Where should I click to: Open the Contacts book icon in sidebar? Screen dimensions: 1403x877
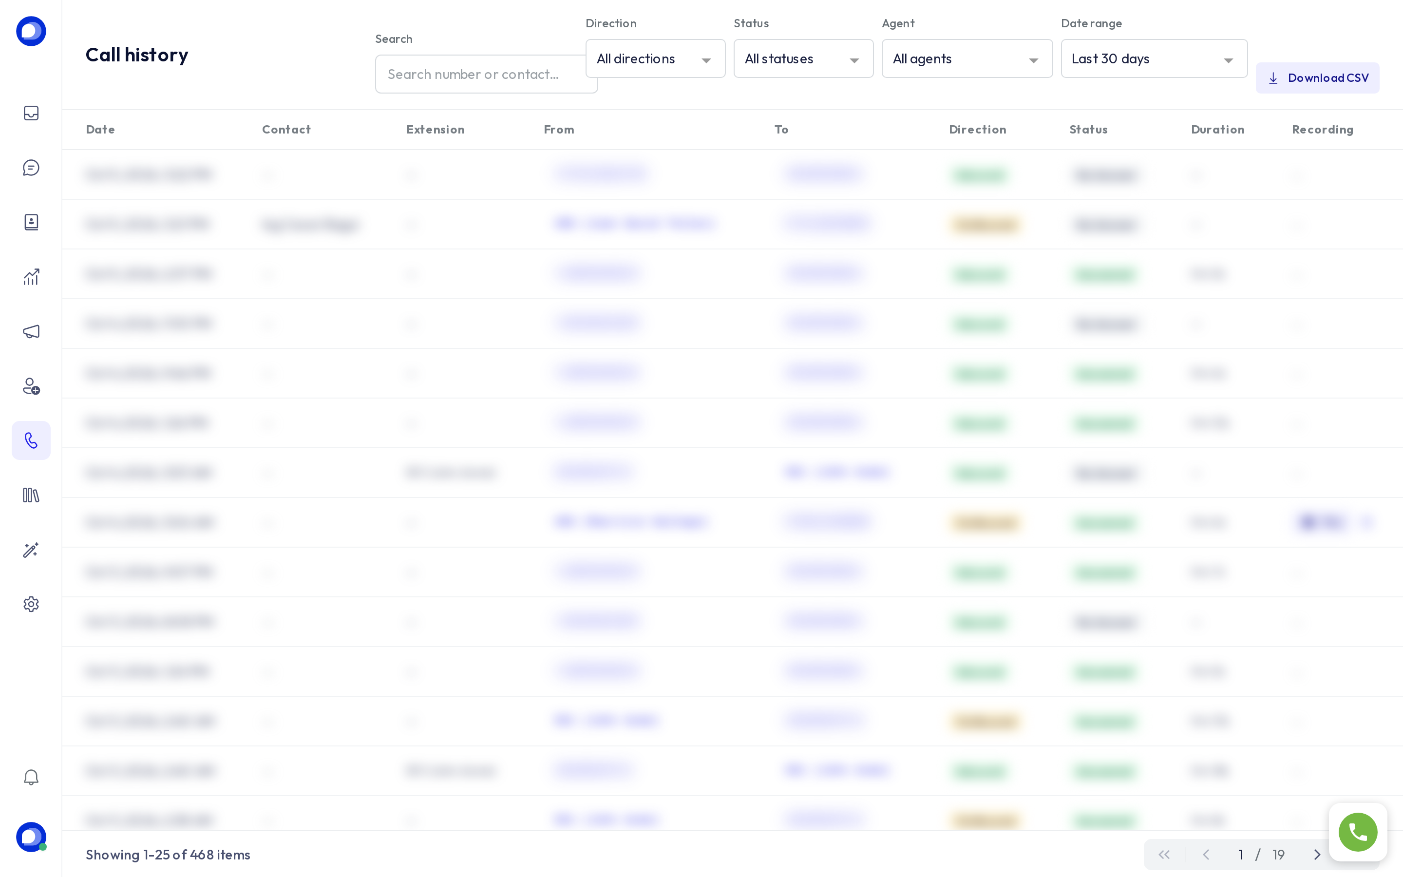pyautogui.click(x=31, y=222)
